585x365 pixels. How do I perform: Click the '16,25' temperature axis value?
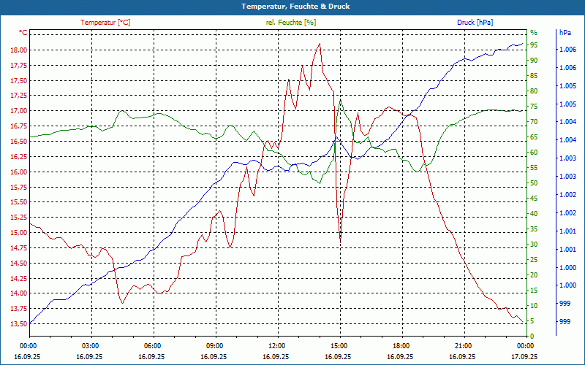click(x=20, y=157)
